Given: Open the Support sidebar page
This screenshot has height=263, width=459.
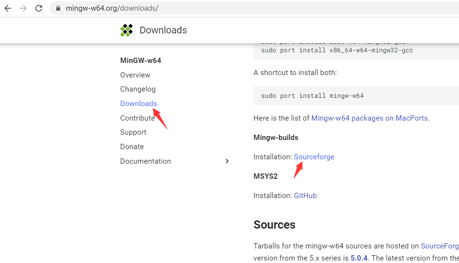Looking at the screenshot, I should (133, 132).
